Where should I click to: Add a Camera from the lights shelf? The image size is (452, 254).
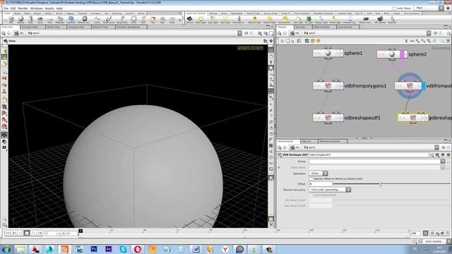point(189,20)
